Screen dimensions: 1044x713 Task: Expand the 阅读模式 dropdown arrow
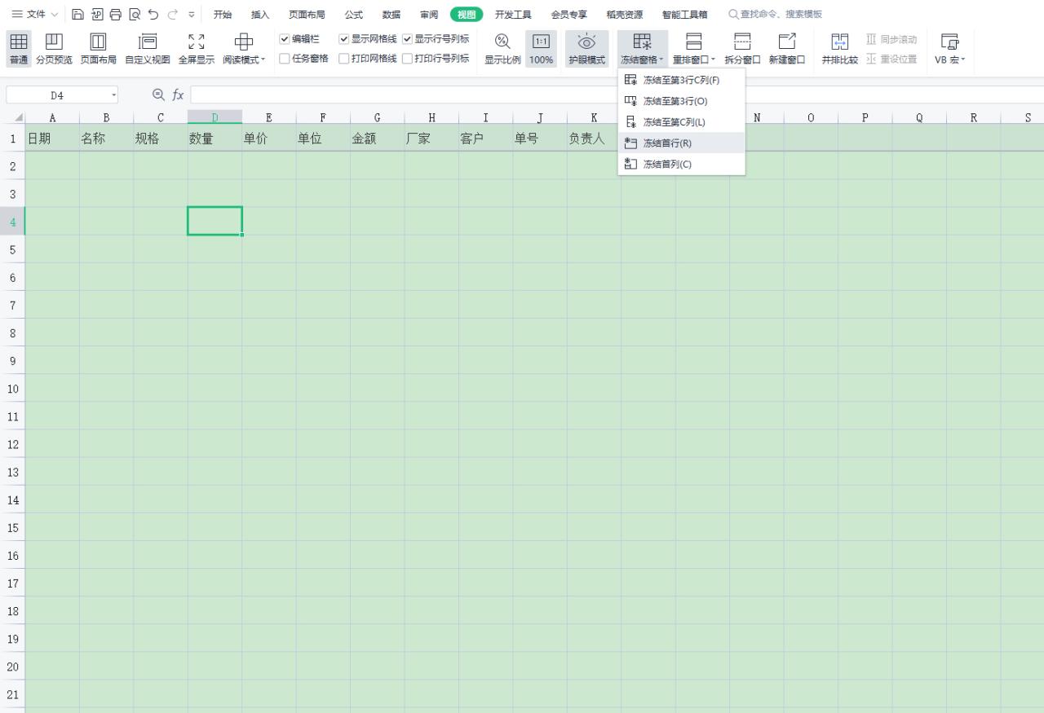click(263, 59)
